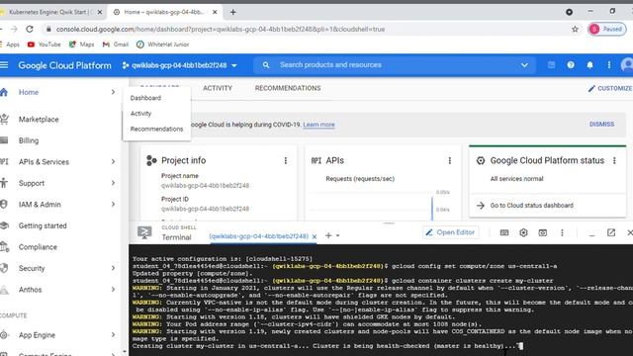Open the YouTube bookmark
The height and width of the screenshot is (356, 633).
pyautogui.click(x=44, y=44)
